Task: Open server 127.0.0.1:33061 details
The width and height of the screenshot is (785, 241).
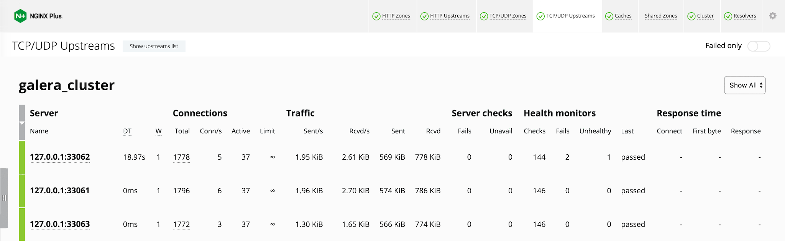Action: [60, 191]
